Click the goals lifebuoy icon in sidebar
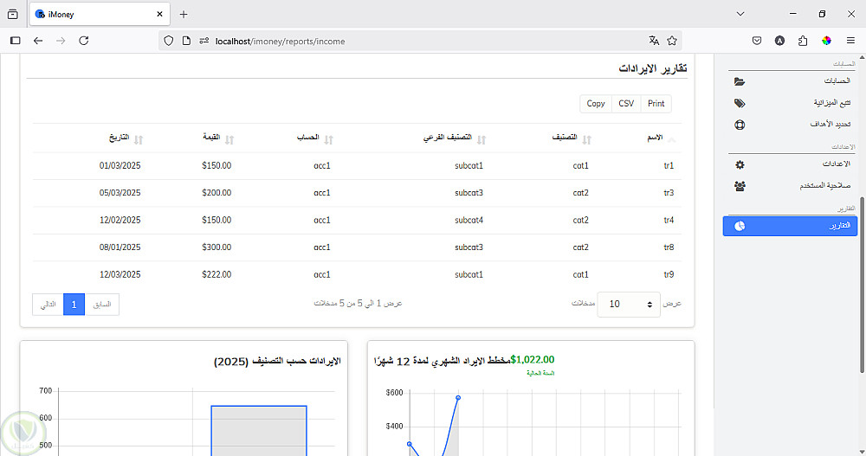This screenshot has height=456, width=866. 740,125
